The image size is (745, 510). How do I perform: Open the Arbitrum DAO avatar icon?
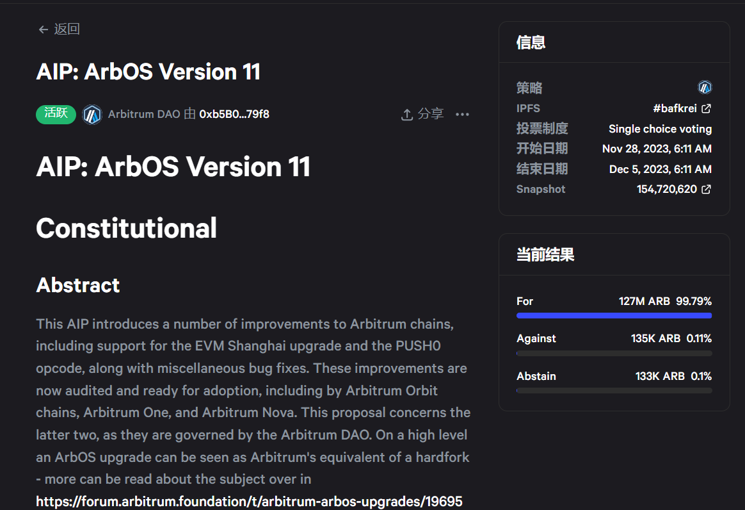tap(92, 115)
